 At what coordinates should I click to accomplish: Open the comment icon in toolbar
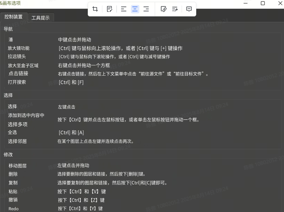(189, 9)
